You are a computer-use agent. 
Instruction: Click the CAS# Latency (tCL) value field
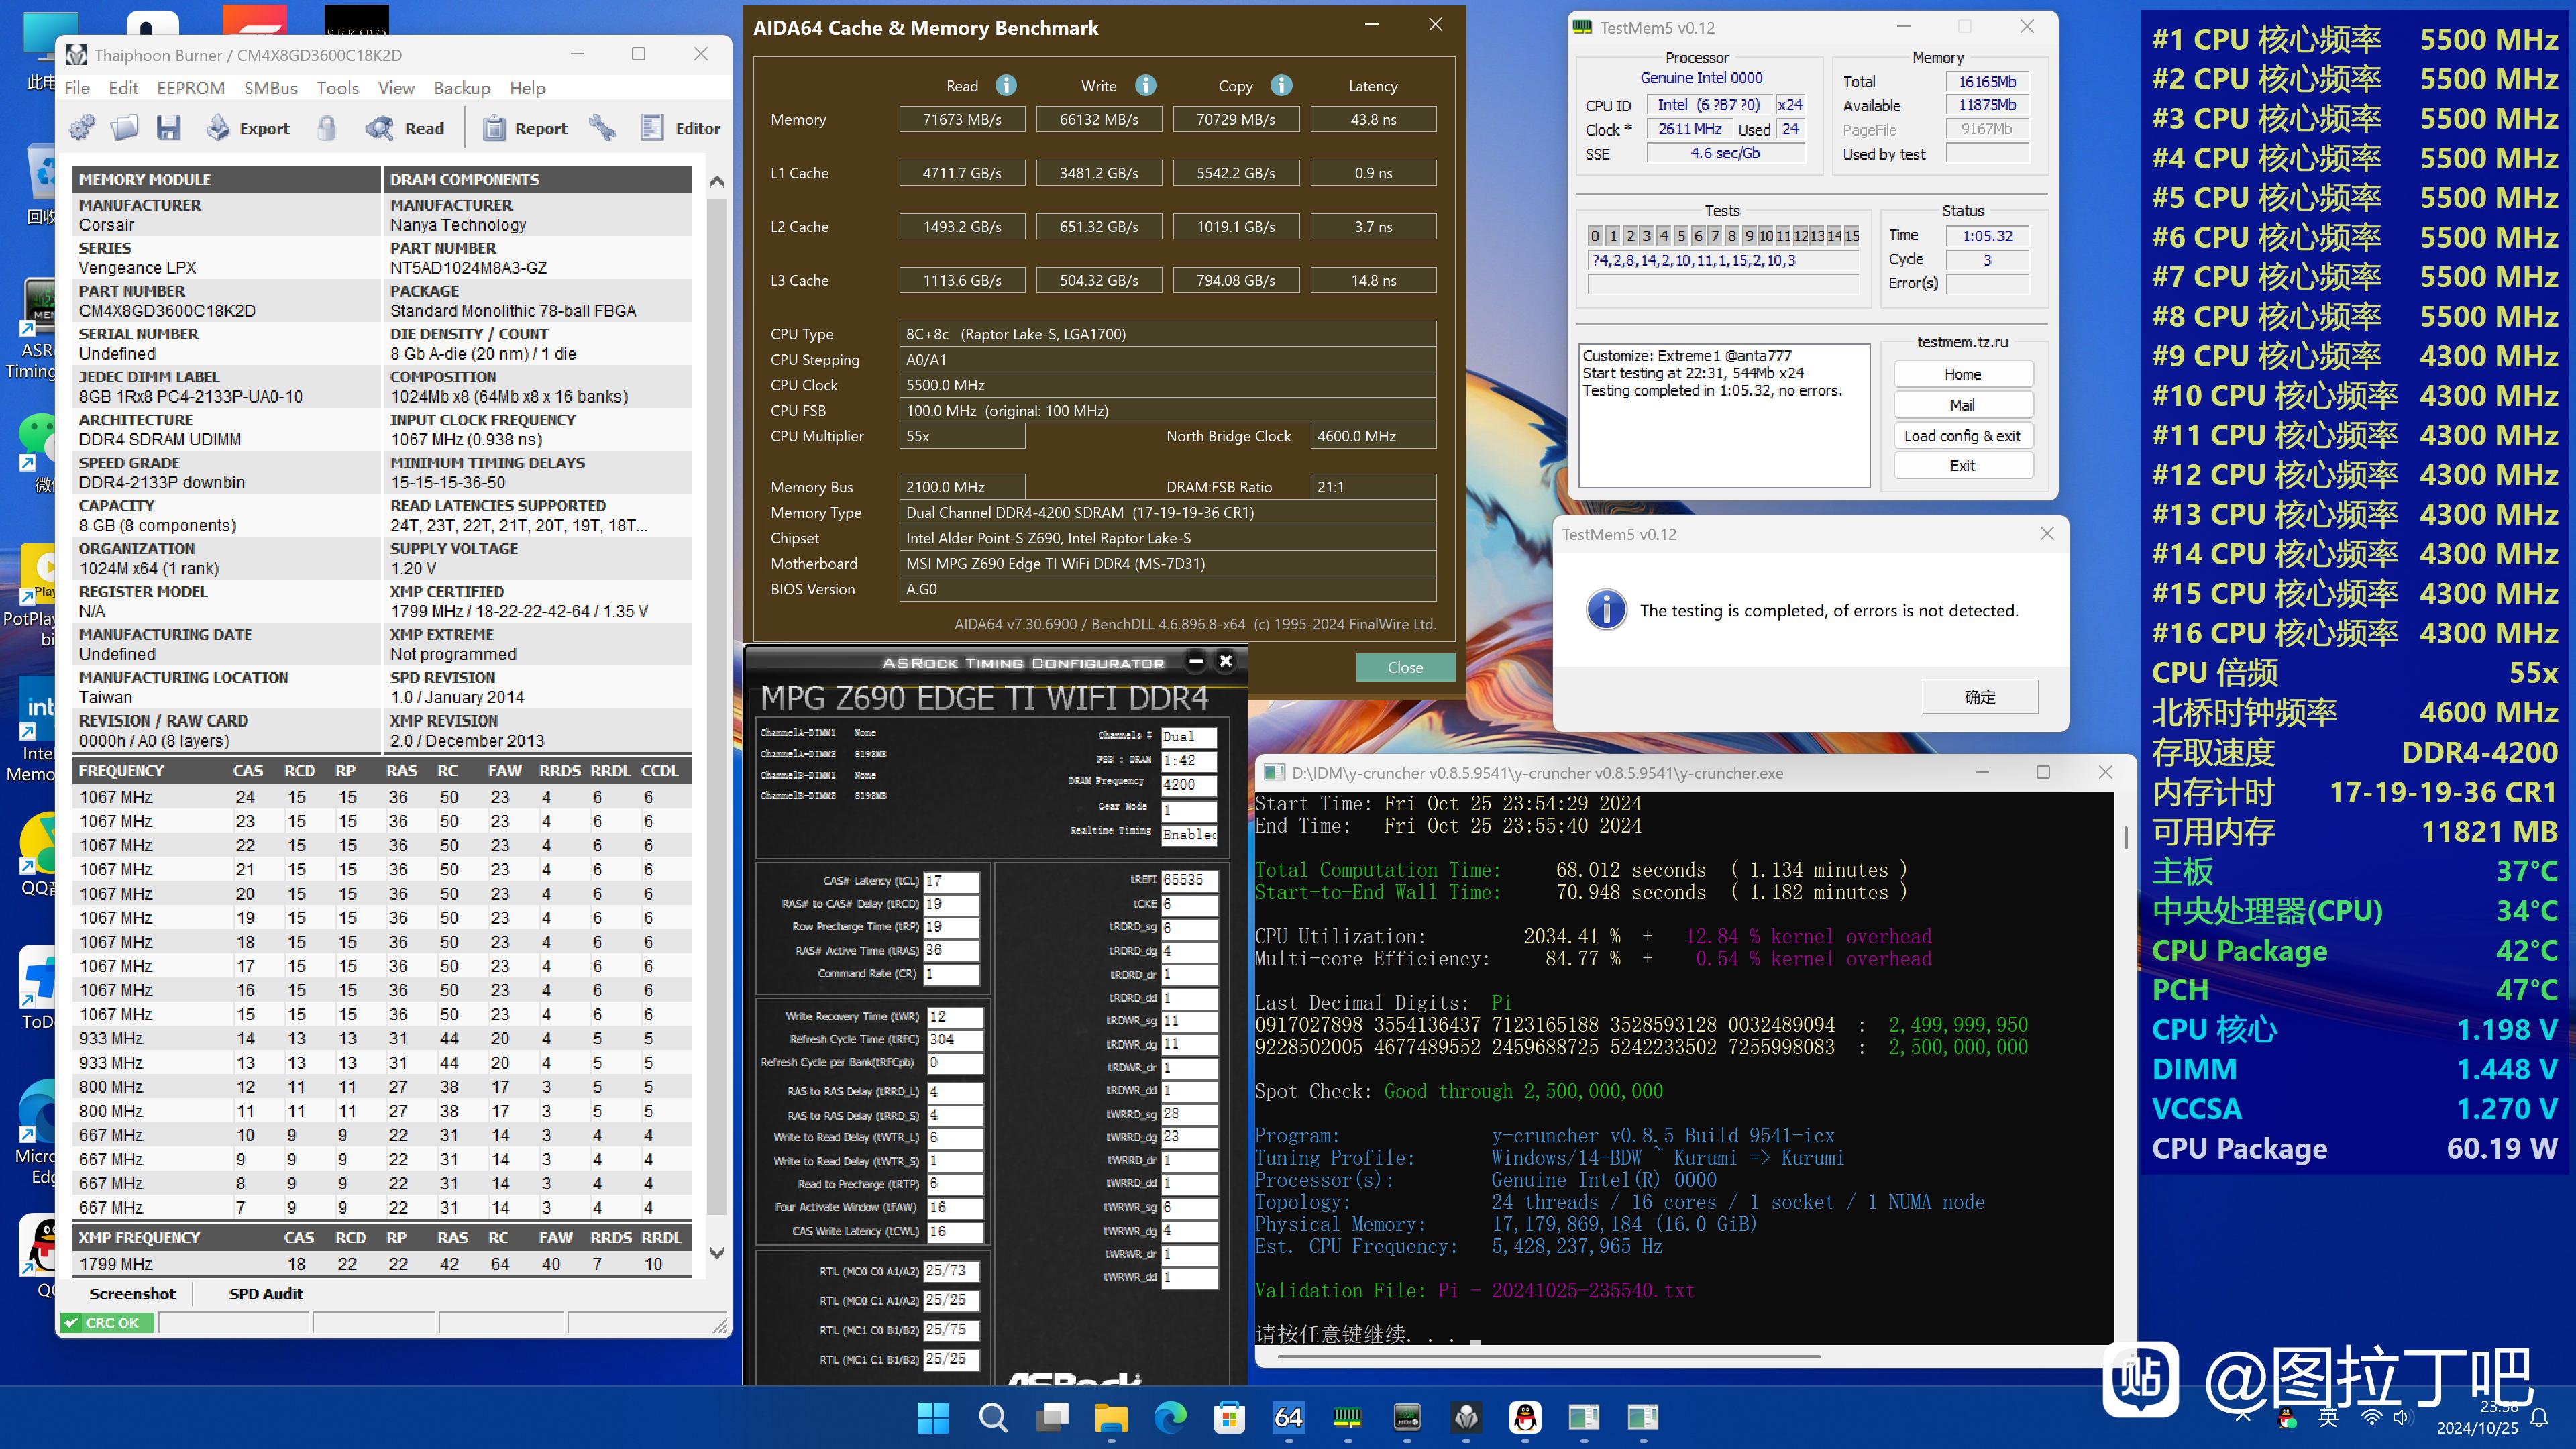point(951,881)
